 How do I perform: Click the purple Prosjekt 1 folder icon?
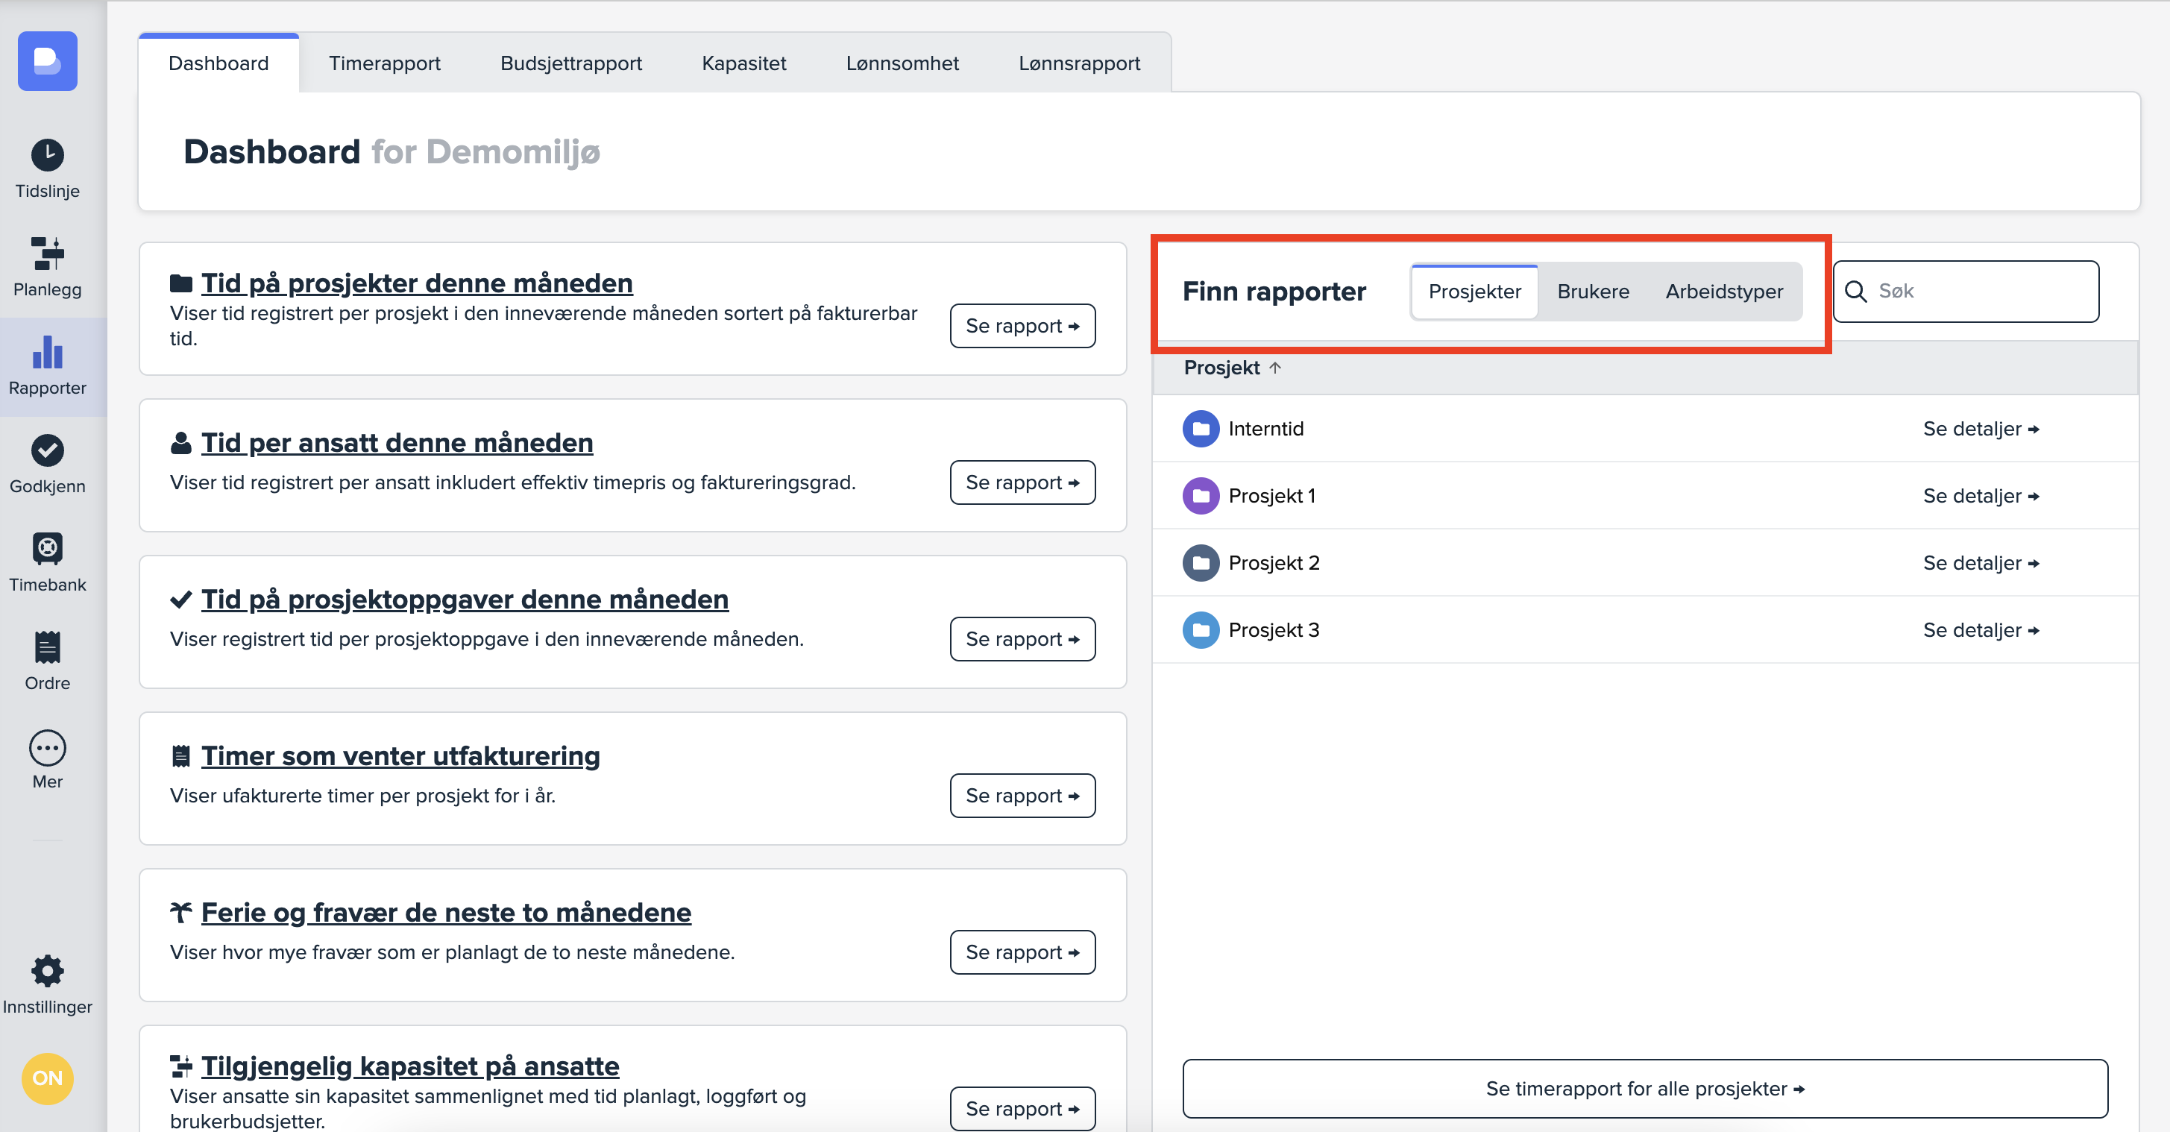1201,496
